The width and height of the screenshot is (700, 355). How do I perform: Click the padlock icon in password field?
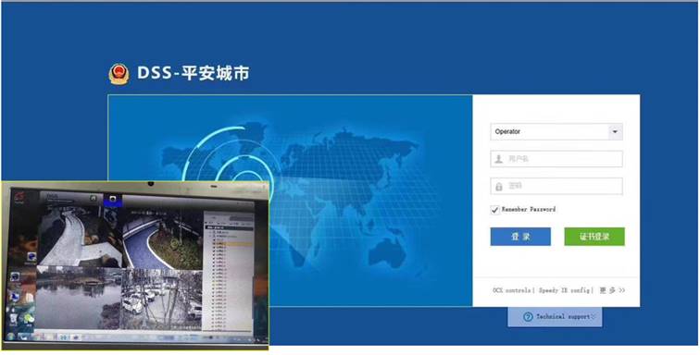[499, 187]
